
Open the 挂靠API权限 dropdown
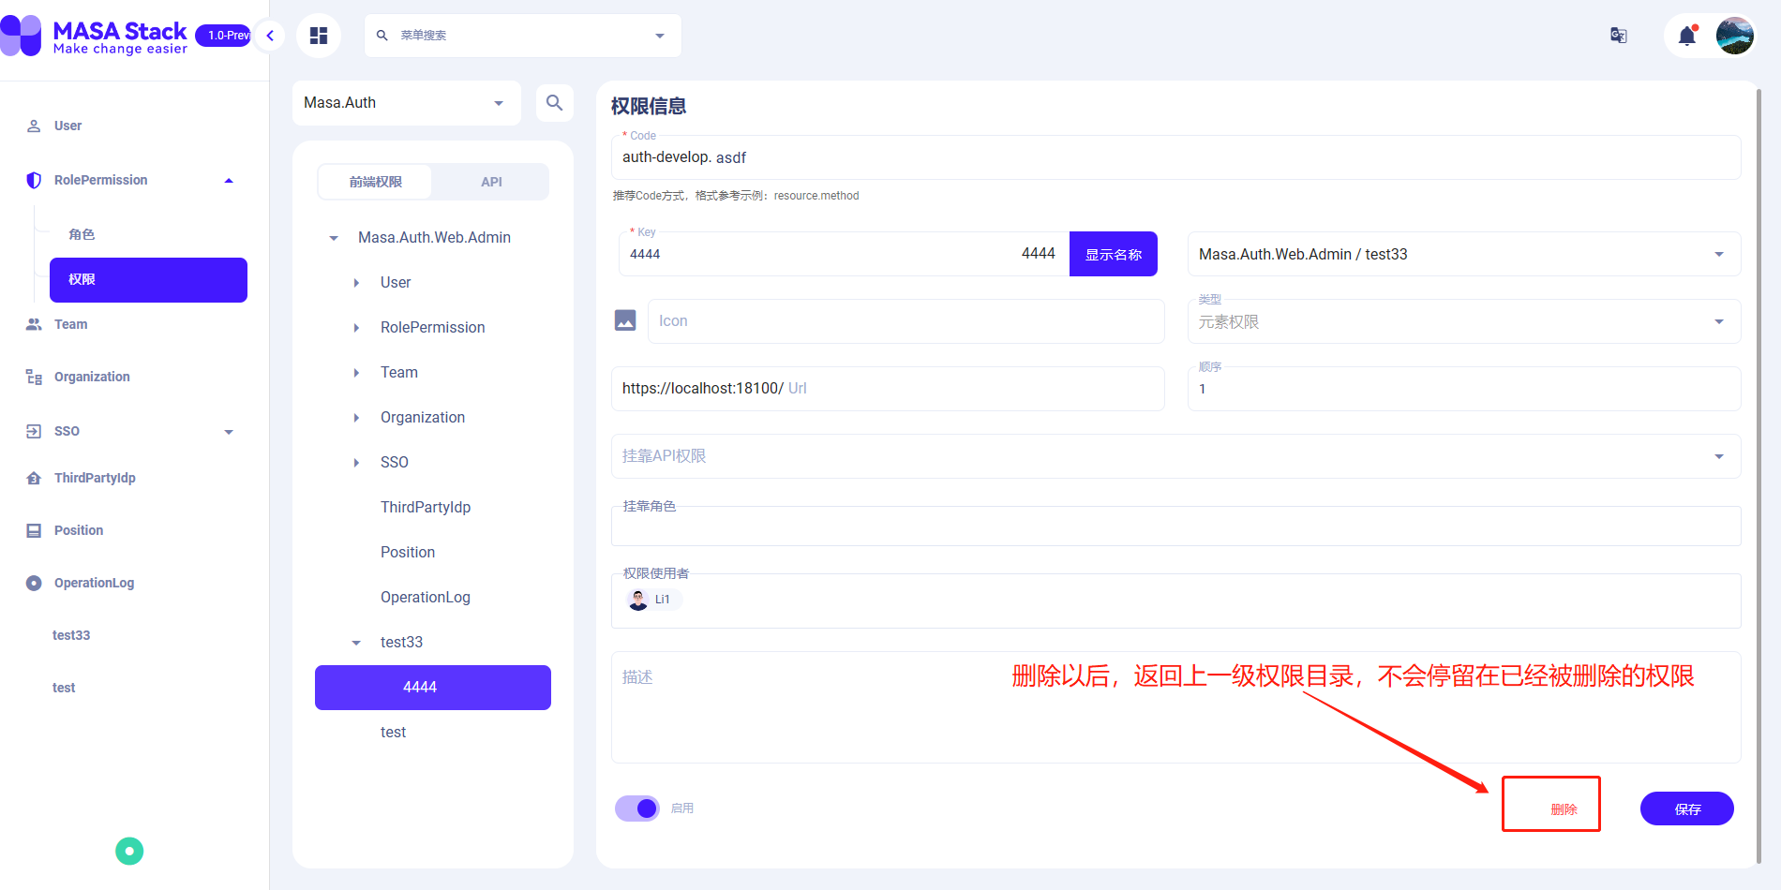(x=1718, y=456)
